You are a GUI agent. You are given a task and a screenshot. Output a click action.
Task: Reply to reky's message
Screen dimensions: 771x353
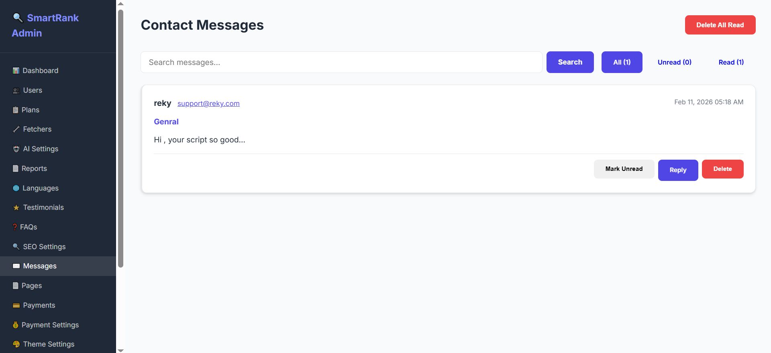pyautogui.click(x=678, y=170)
